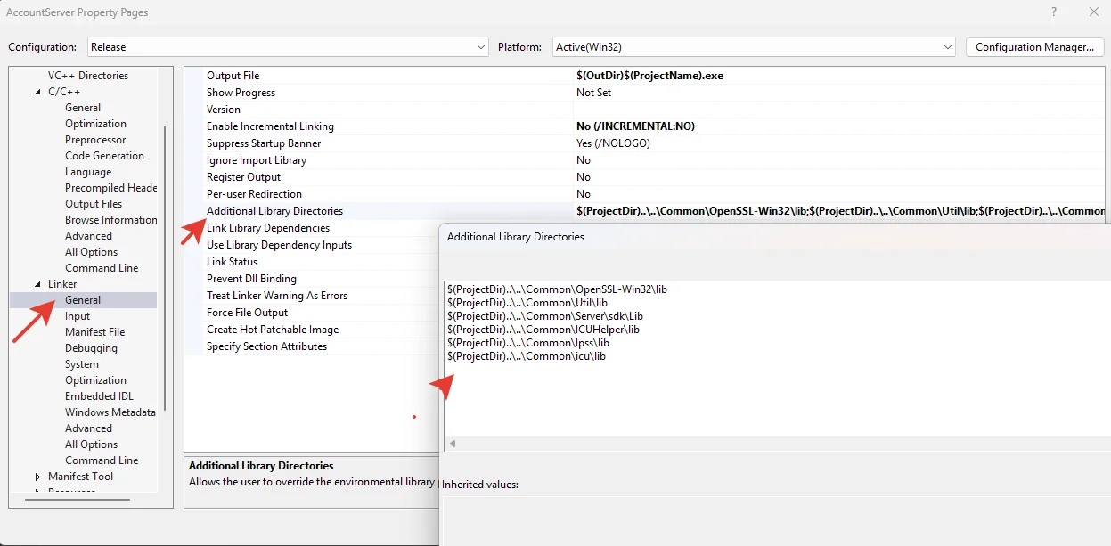
Task: Click the left arrow of horizontal scrollbar
Action: pos(453,444)
